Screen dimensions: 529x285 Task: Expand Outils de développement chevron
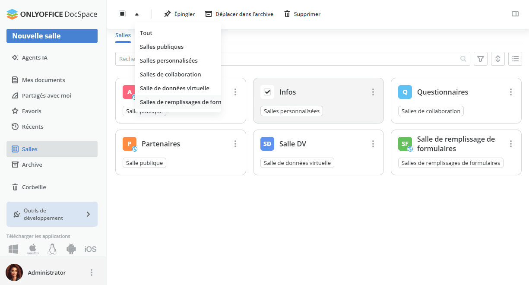pyautogui.click(x=88, y=214)
